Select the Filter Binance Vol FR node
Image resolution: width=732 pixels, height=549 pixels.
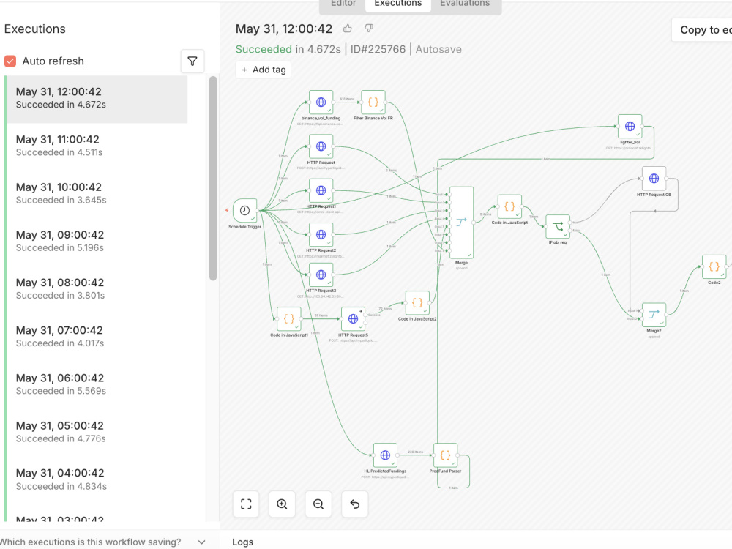point(373,102)
